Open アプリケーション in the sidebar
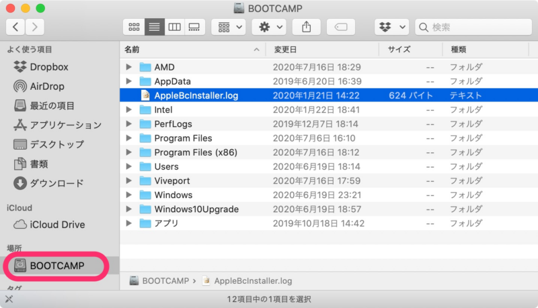This screenshot has height=308, width=538. [x=58, y=125]
